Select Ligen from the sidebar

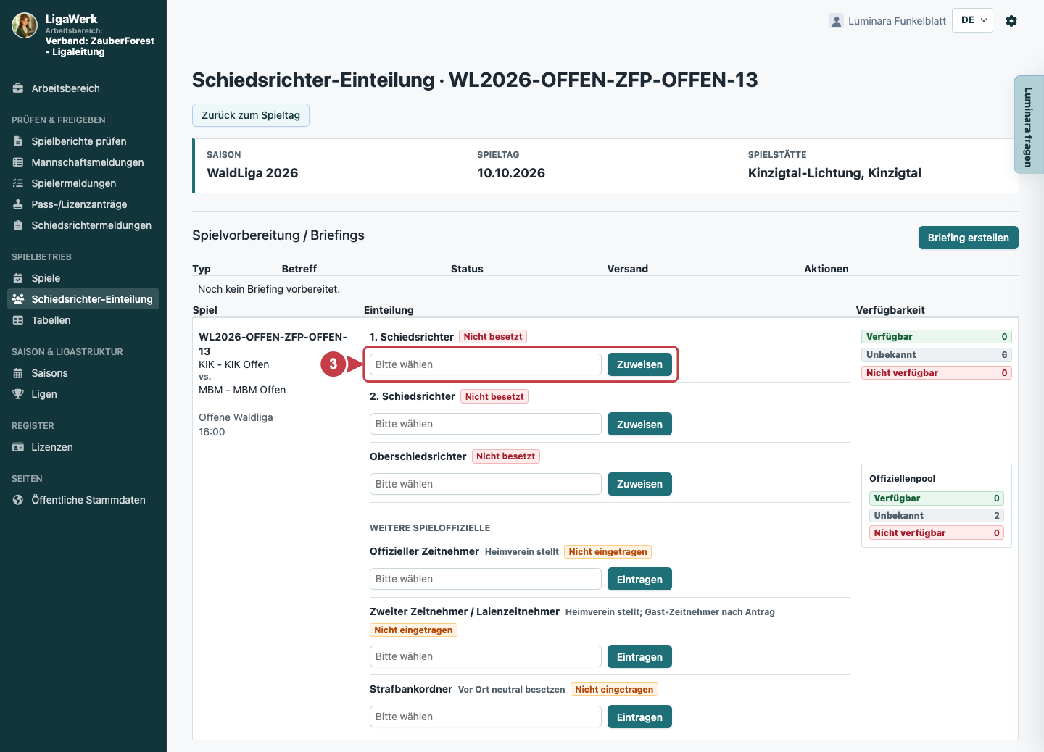click(83, 394)
